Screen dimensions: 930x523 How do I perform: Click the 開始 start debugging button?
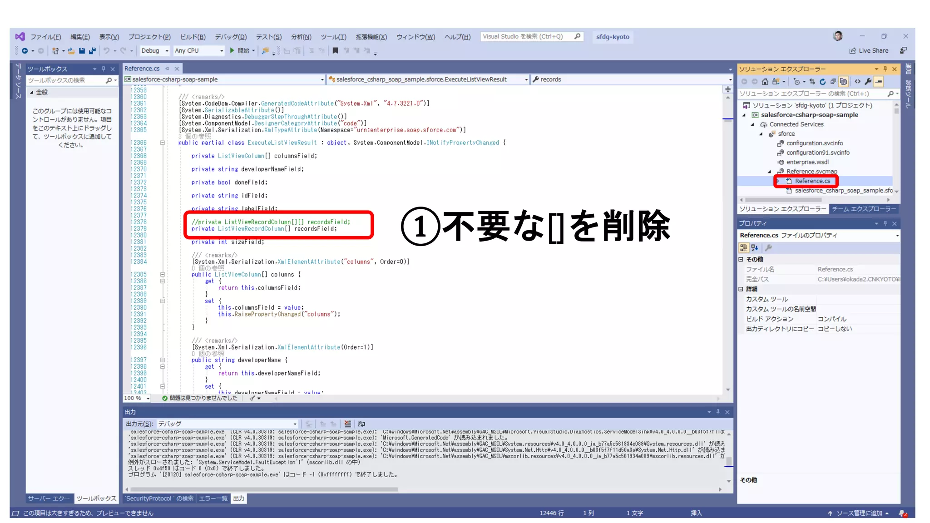point(240,51)
